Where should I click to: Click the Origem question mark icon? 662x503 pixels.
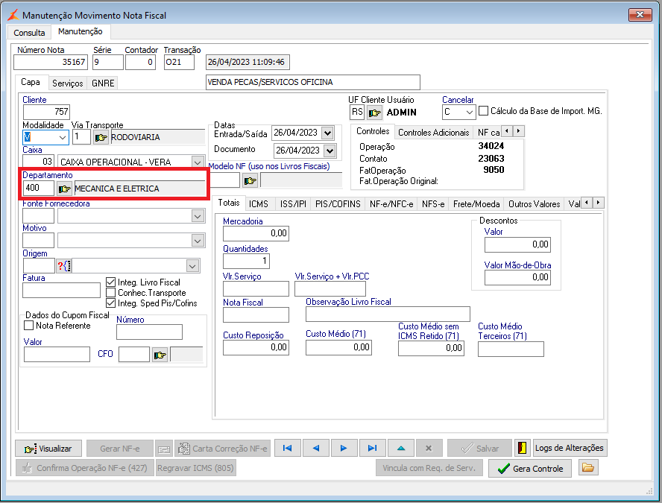coord(63,266)
